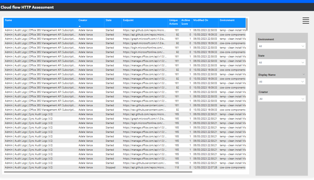Screen dimensions: 314x180
Task: Sort the table by the Name column
Action: (x=8, y=20)
